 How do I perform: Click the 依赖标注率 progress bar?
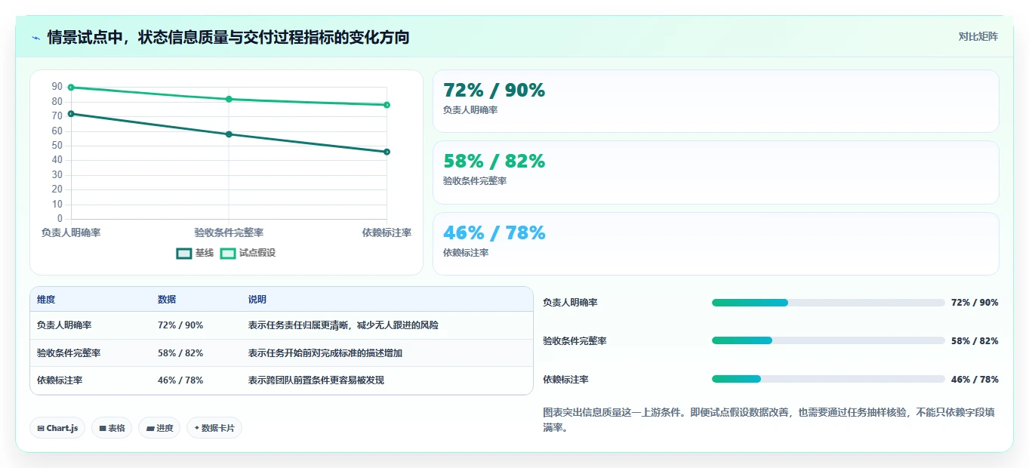(x=828, y=379)
